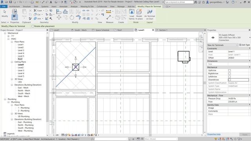Image resolution: width=251 pixels, height=141 pixels.
Task: Click the Open icon in quick access toolbar
Action: (6, 2)
